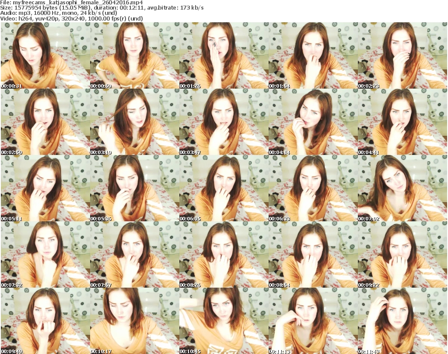
Task: Select the thumbnail stamped 00:05:36
Action: point(135,188)
